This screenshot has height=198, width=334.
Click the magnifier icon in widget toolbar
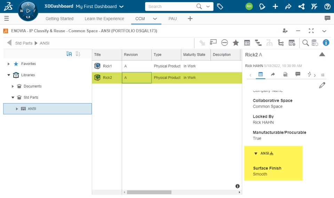(305, 43)
